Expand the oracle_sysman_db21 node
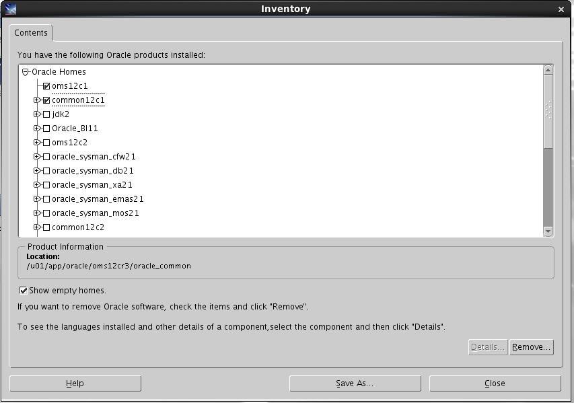The image size is (574, 403). click(x=36, y=171)
